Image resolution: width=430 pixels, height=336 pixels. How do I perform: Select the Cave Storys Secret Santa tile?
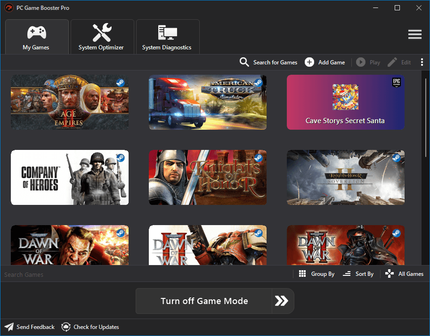(x=346, y=102)
